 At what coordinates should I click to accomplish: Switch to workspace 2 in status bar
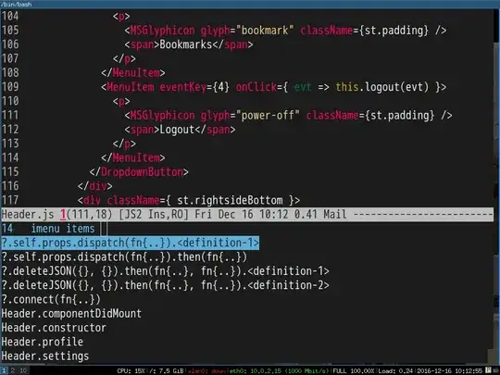13,370
